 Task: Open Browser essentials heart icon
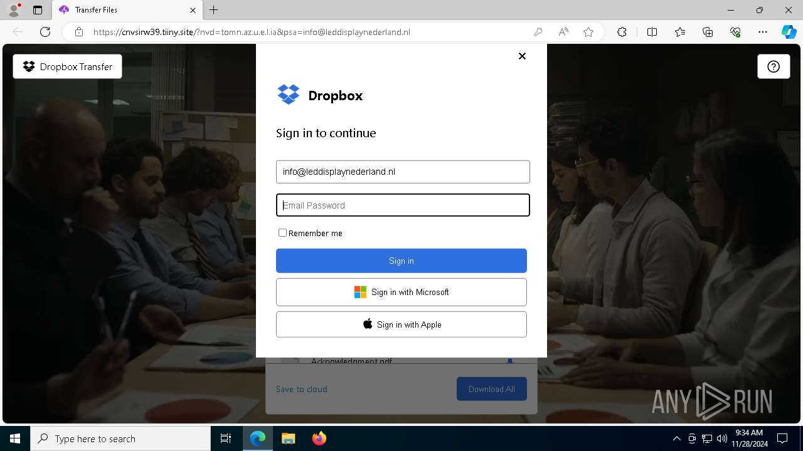coord(735,32)
